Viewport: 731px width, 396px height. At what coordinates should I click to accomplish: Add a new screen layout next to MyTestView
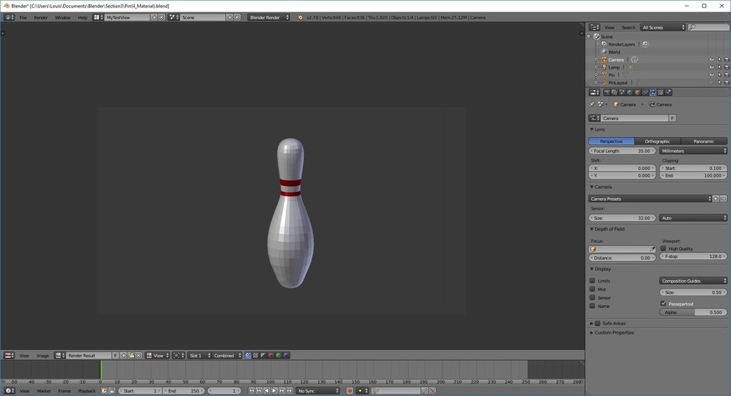pyautogui.click(x=155, y=17)
